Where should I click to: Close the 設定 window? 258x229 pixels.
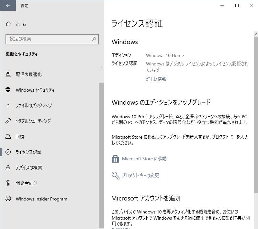tap(252, 6)
